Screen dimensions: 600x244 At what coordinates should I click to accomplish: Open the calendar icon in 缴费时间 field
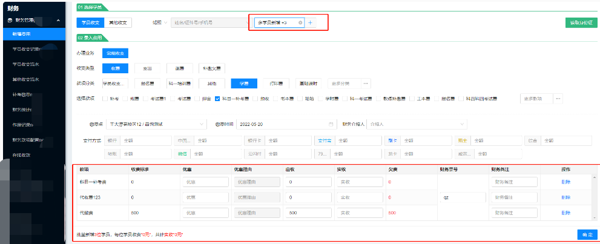330,124
